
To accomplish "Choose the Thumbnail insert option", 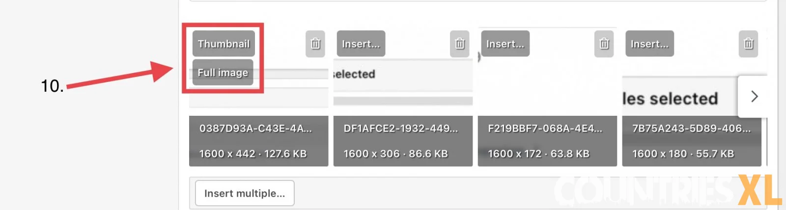I will [x=224, y=44].
